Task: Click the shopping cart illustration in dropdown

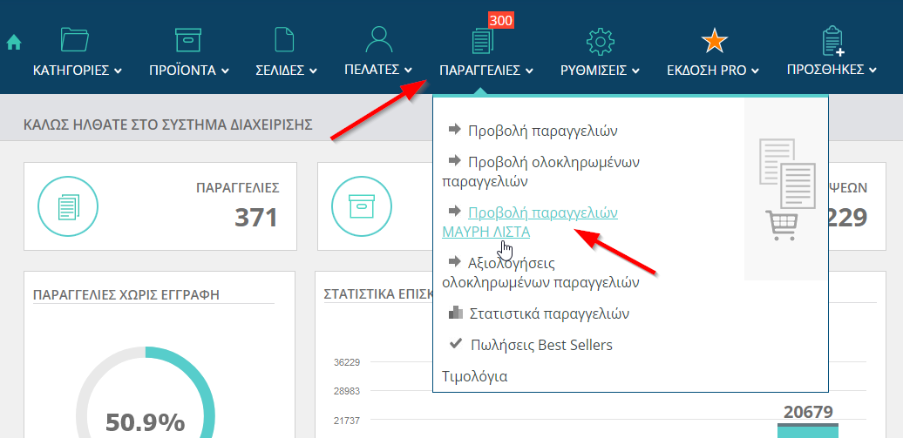Action: 782,225
